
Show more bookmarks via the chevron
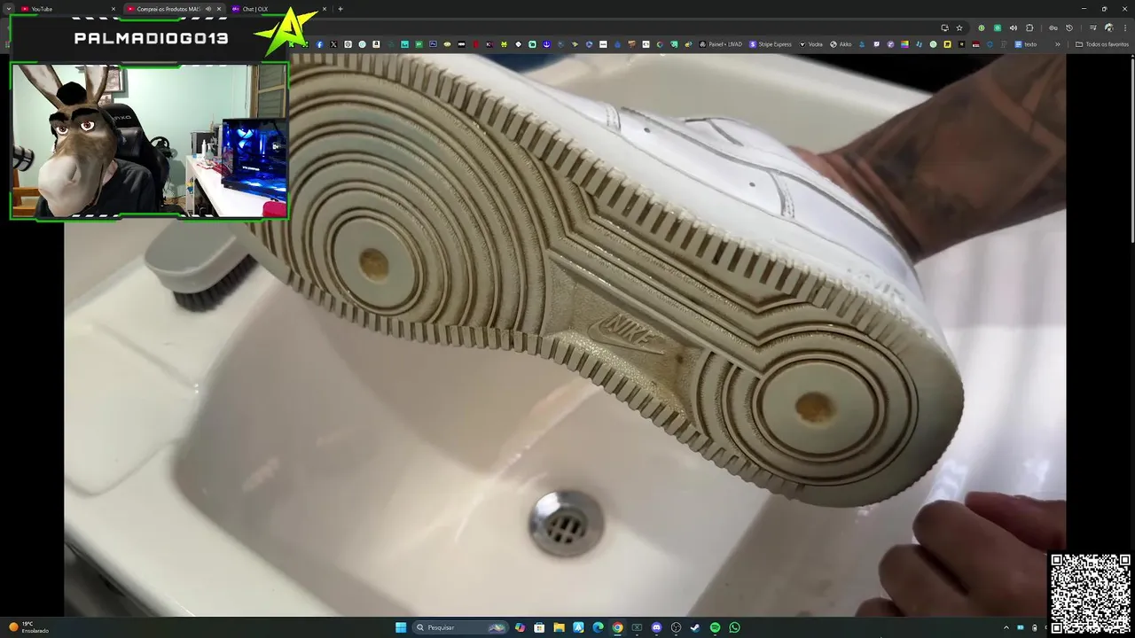[x=1057, y=44]
